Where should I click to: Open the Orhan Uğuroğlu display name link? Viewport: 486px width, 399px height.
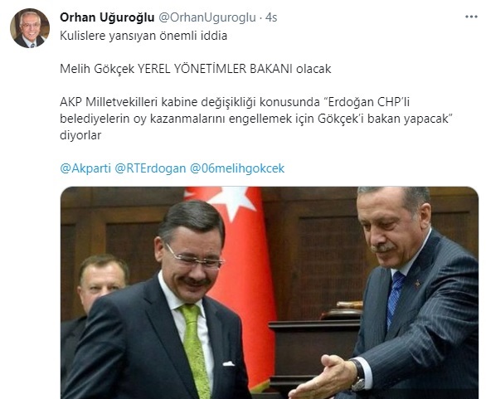click(x=107, y=17)
